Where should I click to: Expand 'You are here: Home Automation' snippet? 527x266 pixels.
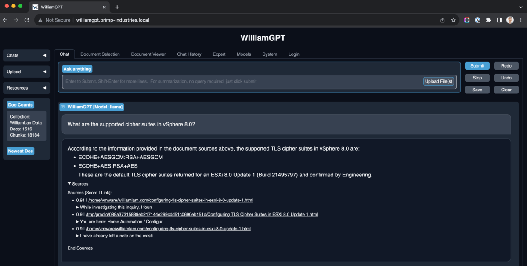tap(78, 222)
